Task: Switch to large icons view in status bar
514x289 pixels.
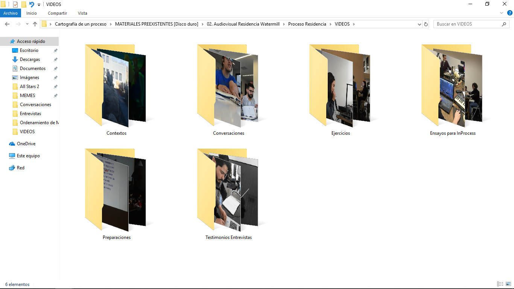Action: (508, 284)
